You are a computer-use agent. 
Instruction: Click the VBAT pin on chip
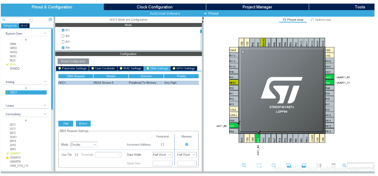[x=234, y=50]
